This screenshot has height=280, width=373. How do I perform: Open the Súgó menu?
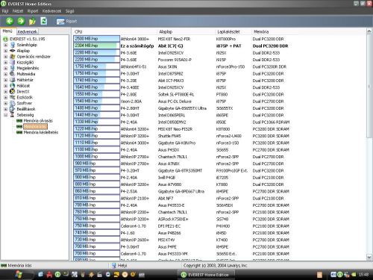(x=70, y=11)
